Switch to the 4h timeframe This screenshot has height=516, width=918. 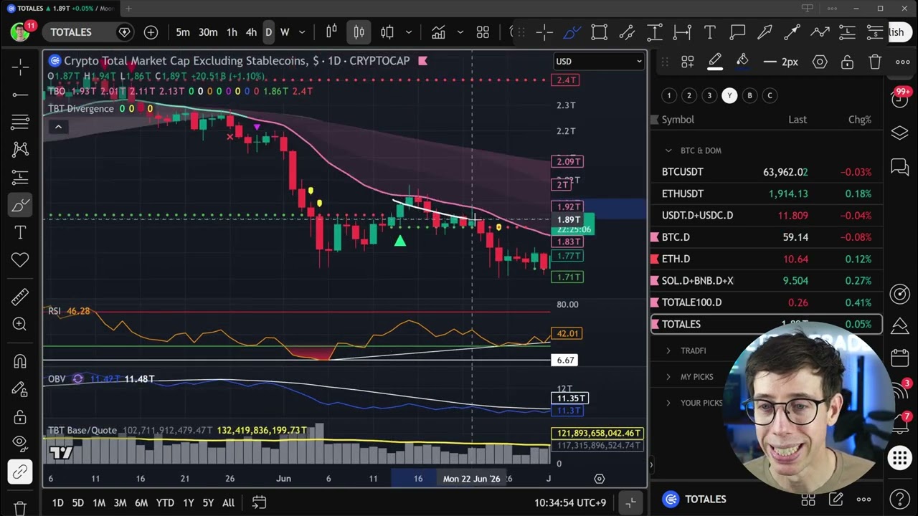tap(251, 32)
